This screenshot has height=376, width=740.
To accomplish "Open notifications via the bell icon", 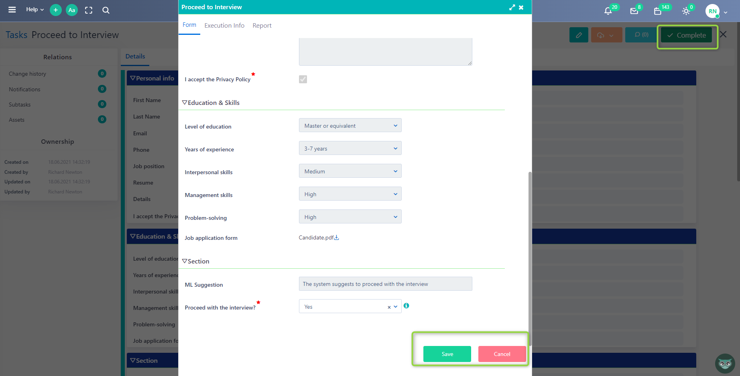I will pyautogui.click(x=607, y=11).
